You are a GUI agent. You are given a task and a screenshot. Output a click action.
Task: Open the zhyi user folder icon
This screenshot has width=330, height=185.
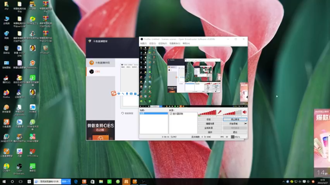(6, 6)
